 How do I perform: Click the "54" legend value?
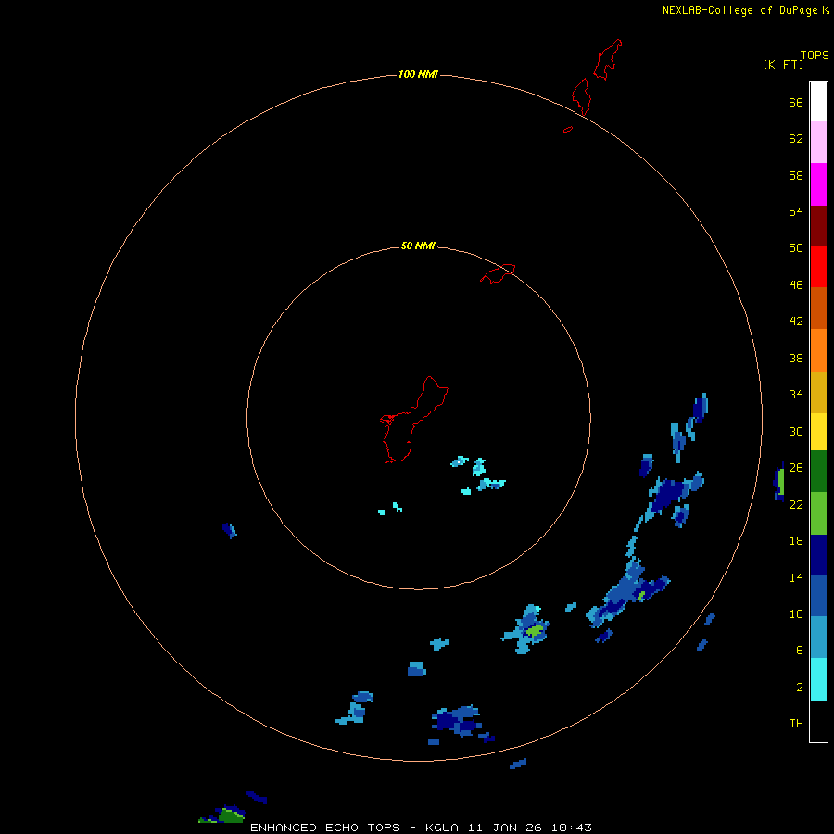pos(796,211)
